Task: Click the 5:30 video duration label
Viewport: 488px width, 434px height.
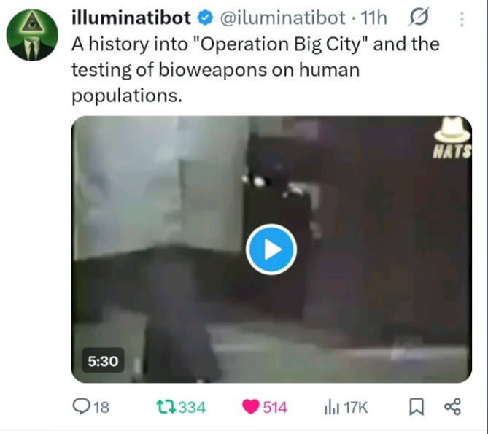Action: [x=103, y=361]
